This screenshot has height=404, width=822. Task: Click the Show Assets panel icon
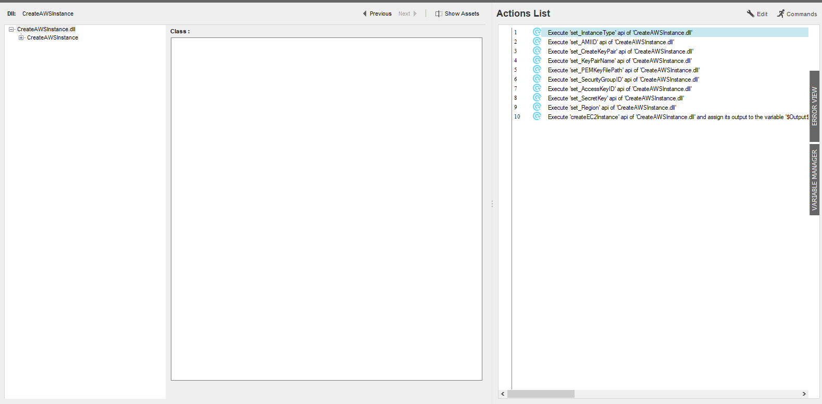(439, 14)
